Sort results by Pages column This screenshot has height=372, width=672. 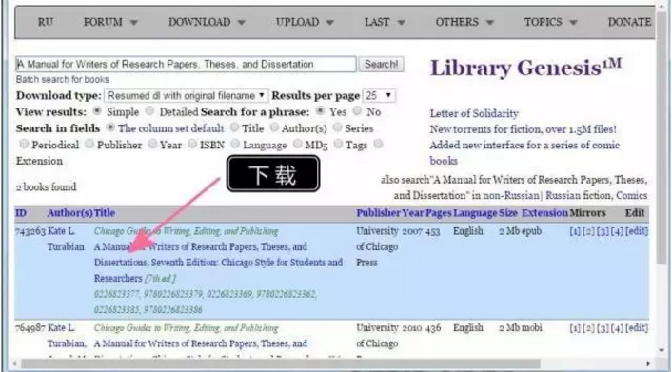[439, 213]
